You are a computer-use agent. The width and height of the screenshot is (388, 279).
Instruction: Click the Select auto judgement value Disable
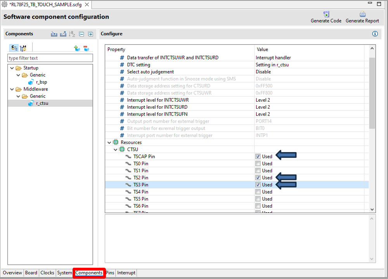pos(263,72)
